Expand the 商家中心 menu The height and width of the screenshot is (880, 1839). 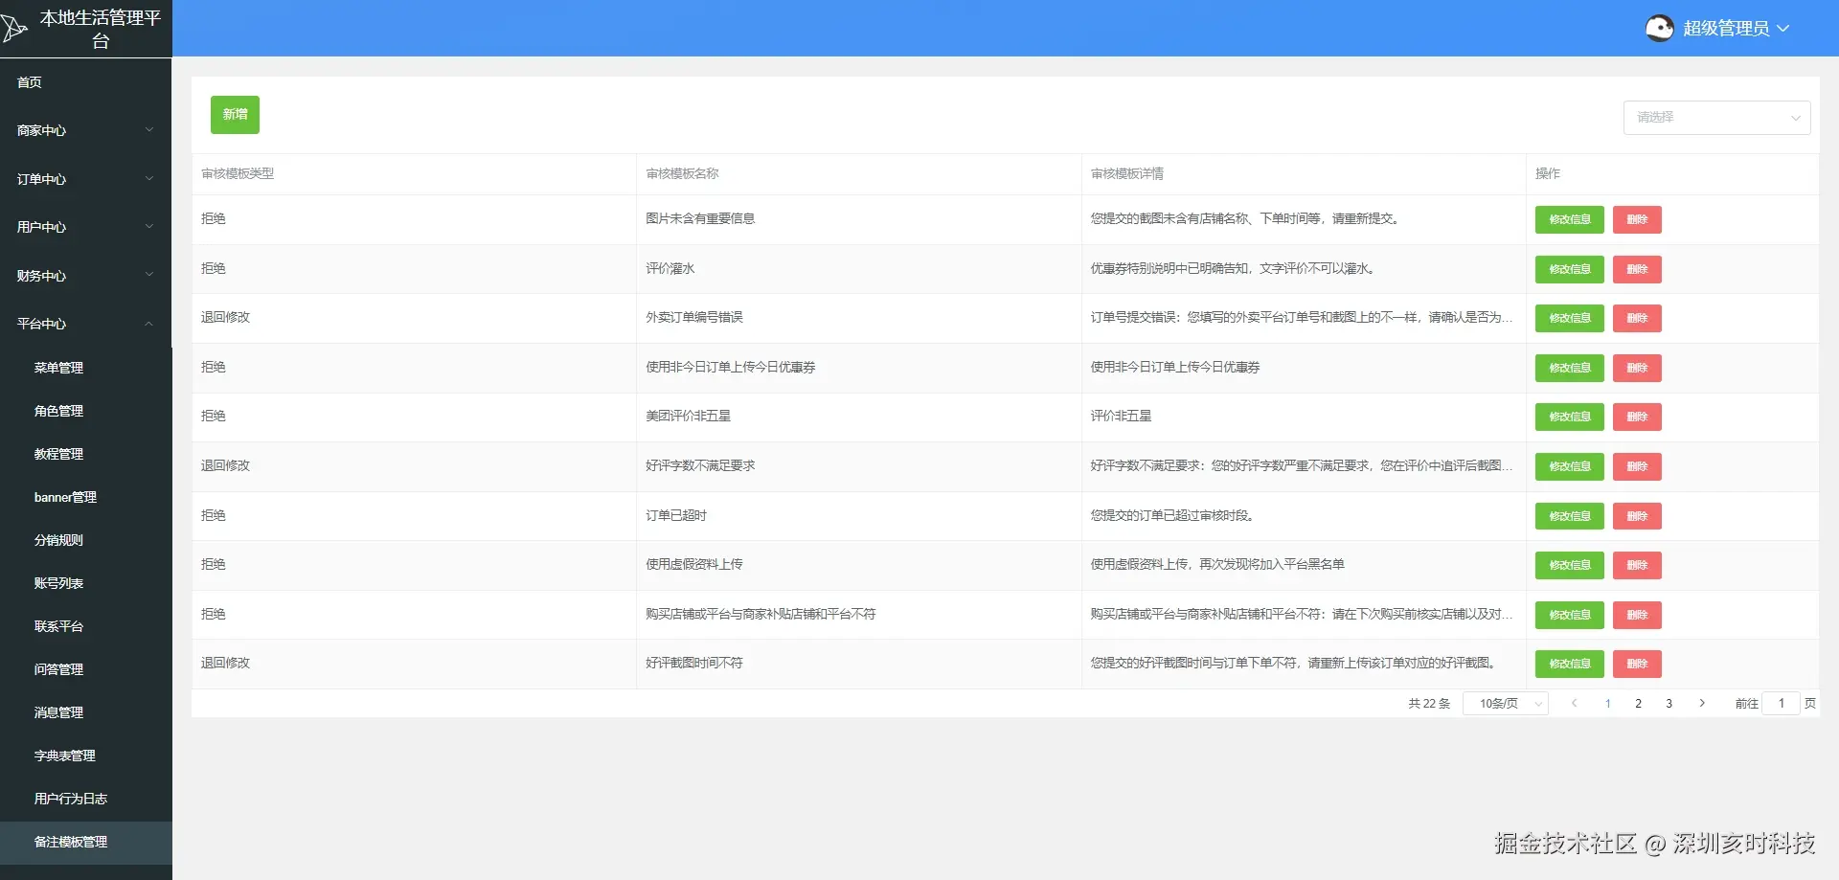[86, 130]
